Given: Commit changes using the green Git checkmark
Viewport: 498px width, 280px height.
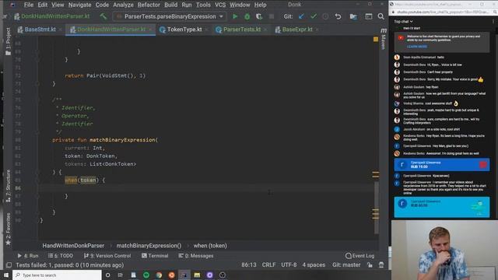Looking at the screenshot, I should tap(314, 16).
